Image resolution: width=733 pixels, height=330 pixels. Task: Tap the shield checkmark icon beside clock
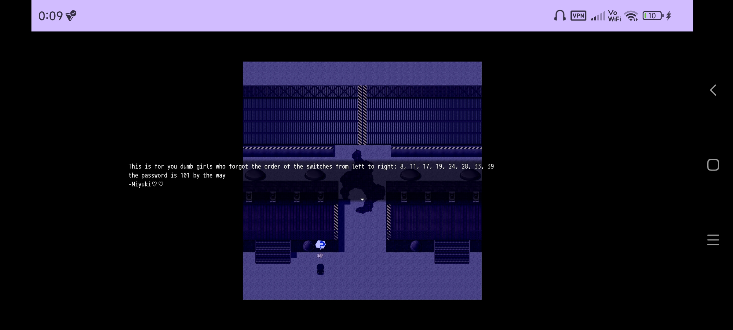[x=71, y=16]
